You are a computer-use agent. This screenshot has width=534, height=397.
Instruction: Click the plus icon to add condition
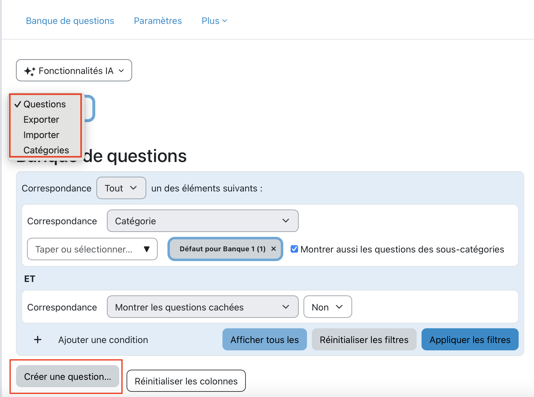pos(37,340)
